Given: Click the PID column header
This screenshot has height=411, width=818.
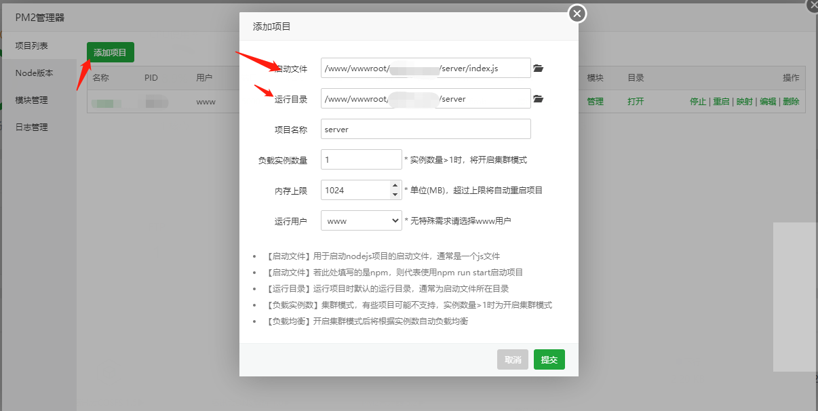Looking at the screenshot, I should [151, 78].
